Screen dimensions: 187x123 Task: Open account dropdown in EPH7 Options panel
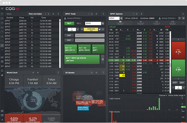click(167, 18)
